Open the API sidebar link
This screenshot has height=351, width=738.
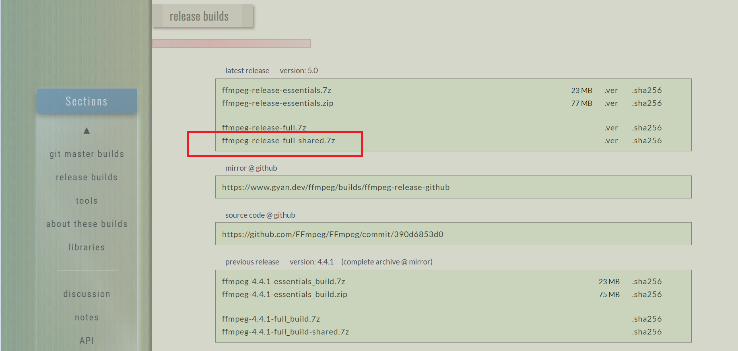87,341
